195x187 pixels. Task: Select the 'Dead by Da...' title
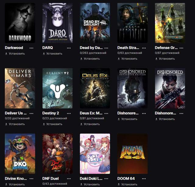tap(91, 48)
